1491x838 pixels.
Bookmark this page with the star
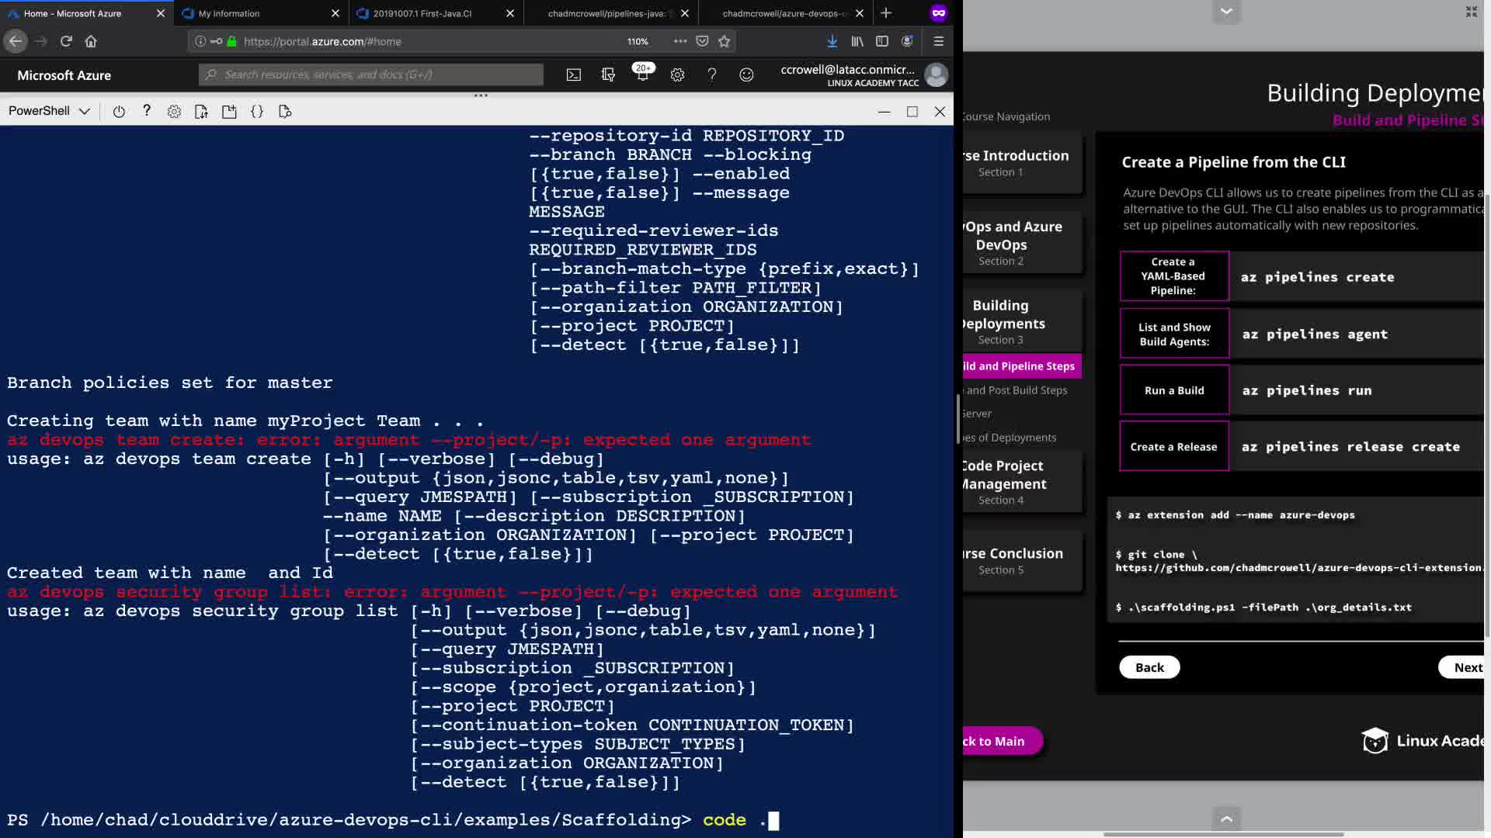coord(725,42)
